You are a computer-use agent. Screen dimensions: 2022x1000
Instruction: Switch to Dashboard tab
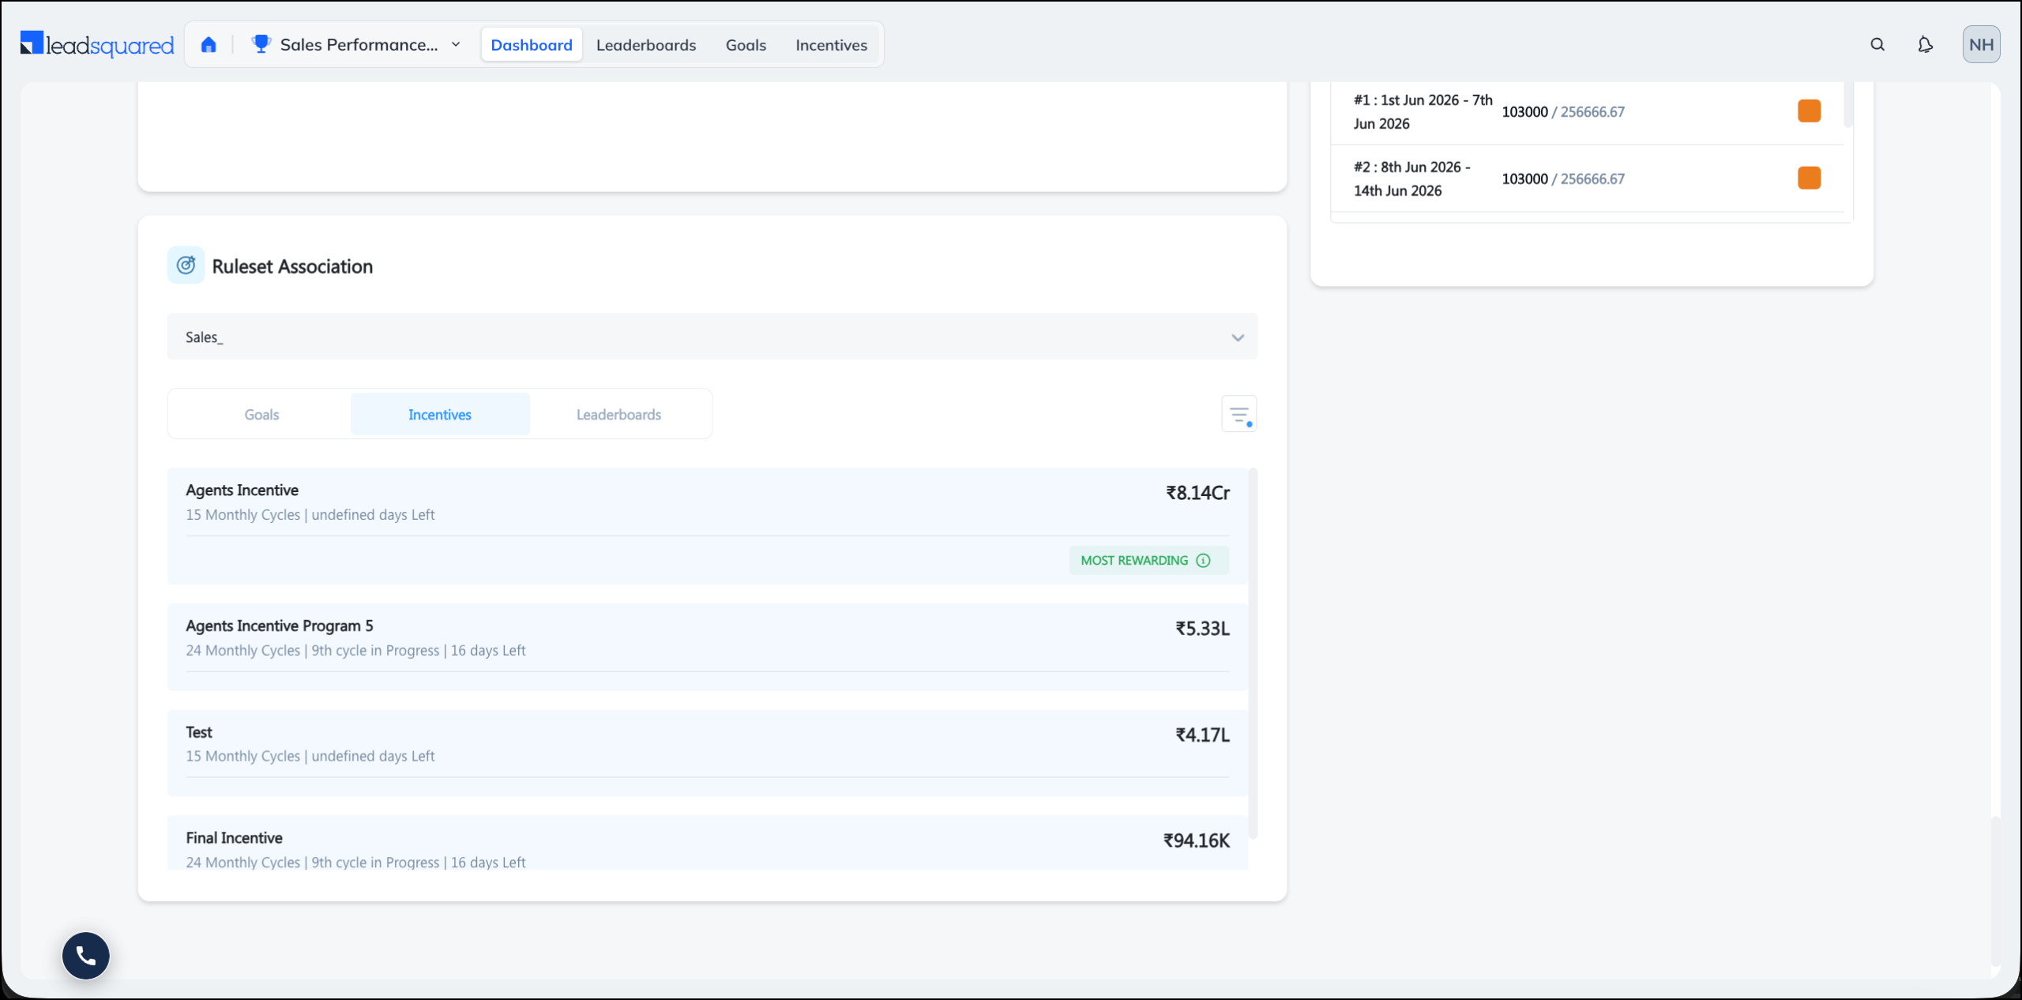(532, 45)
